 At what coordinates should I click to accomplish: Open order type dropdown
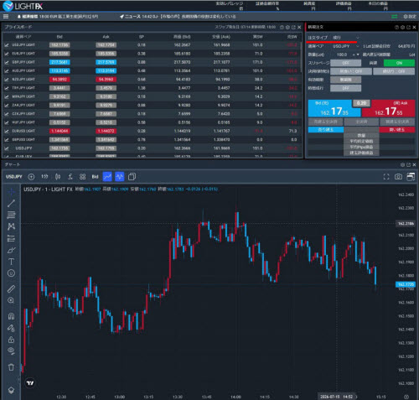coord(345,38)
